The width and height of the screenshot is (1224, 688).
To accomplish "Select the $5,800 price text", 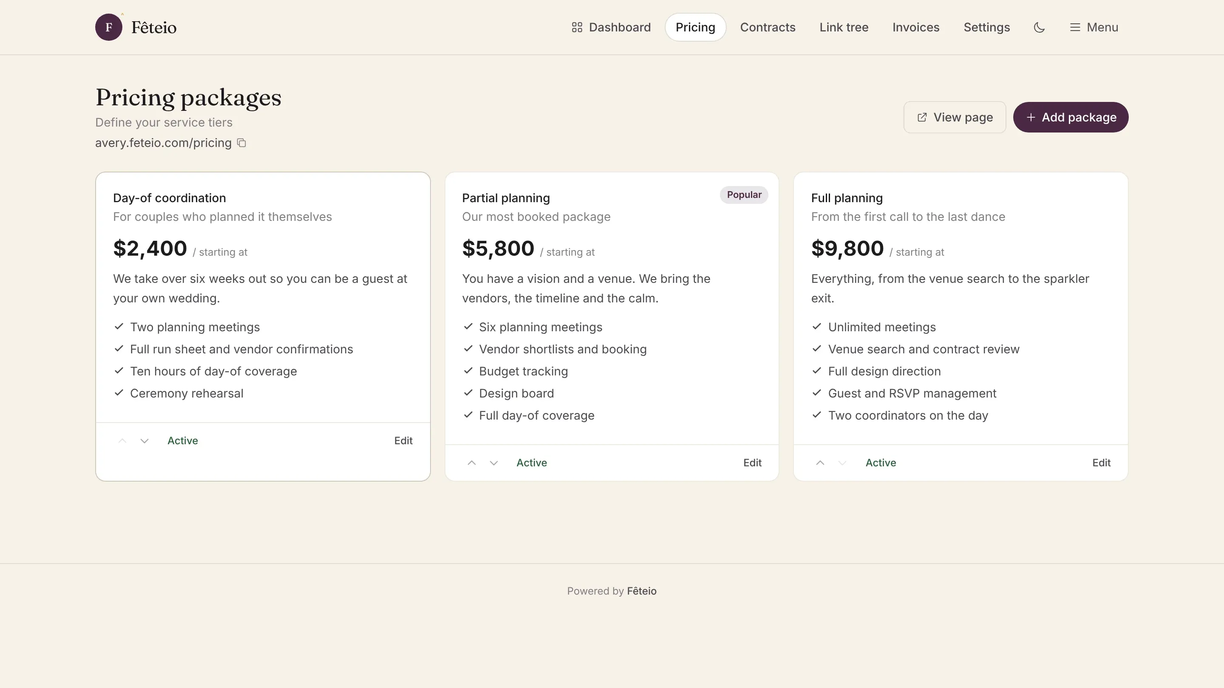I will point(498,248).
